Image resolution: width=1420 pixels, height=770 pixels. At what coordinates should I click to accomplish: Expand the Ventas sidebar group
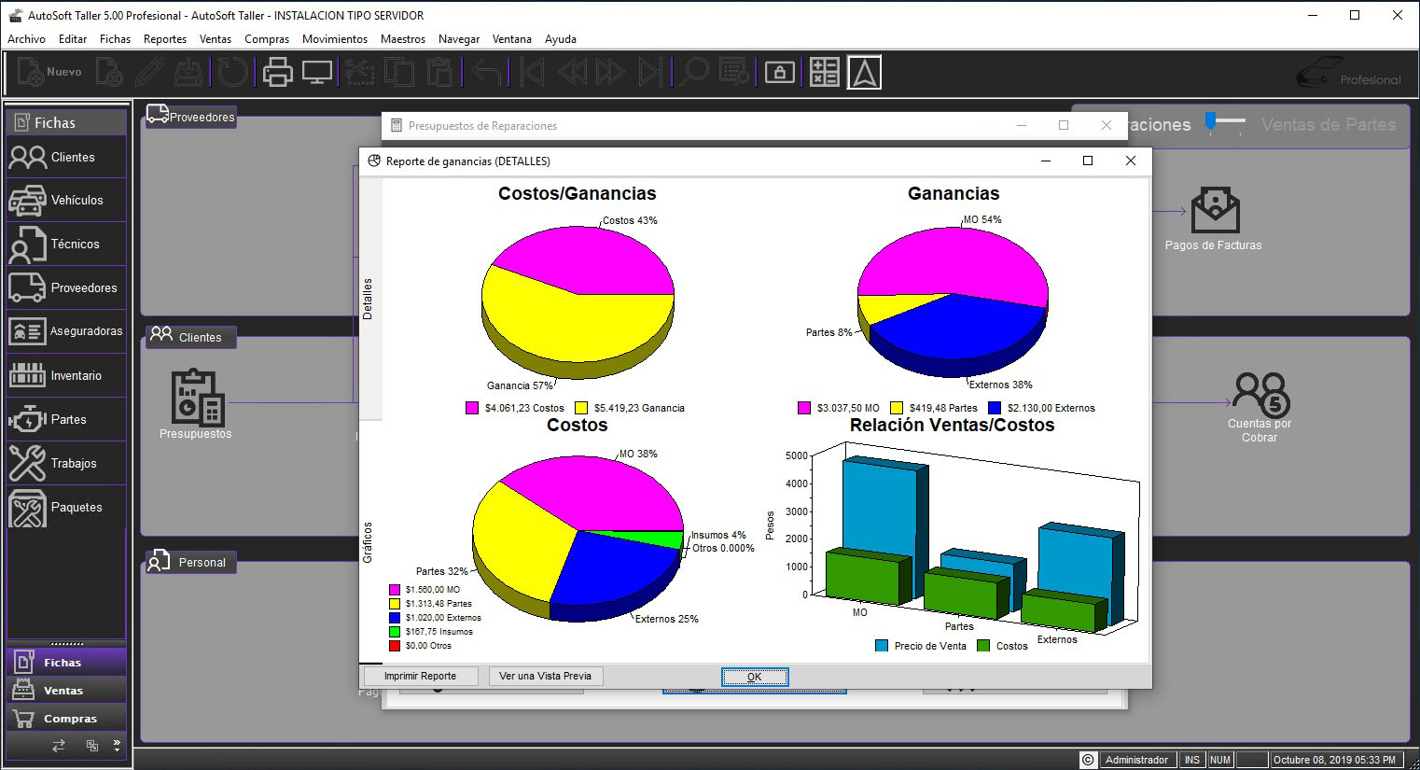coord(66,691)
